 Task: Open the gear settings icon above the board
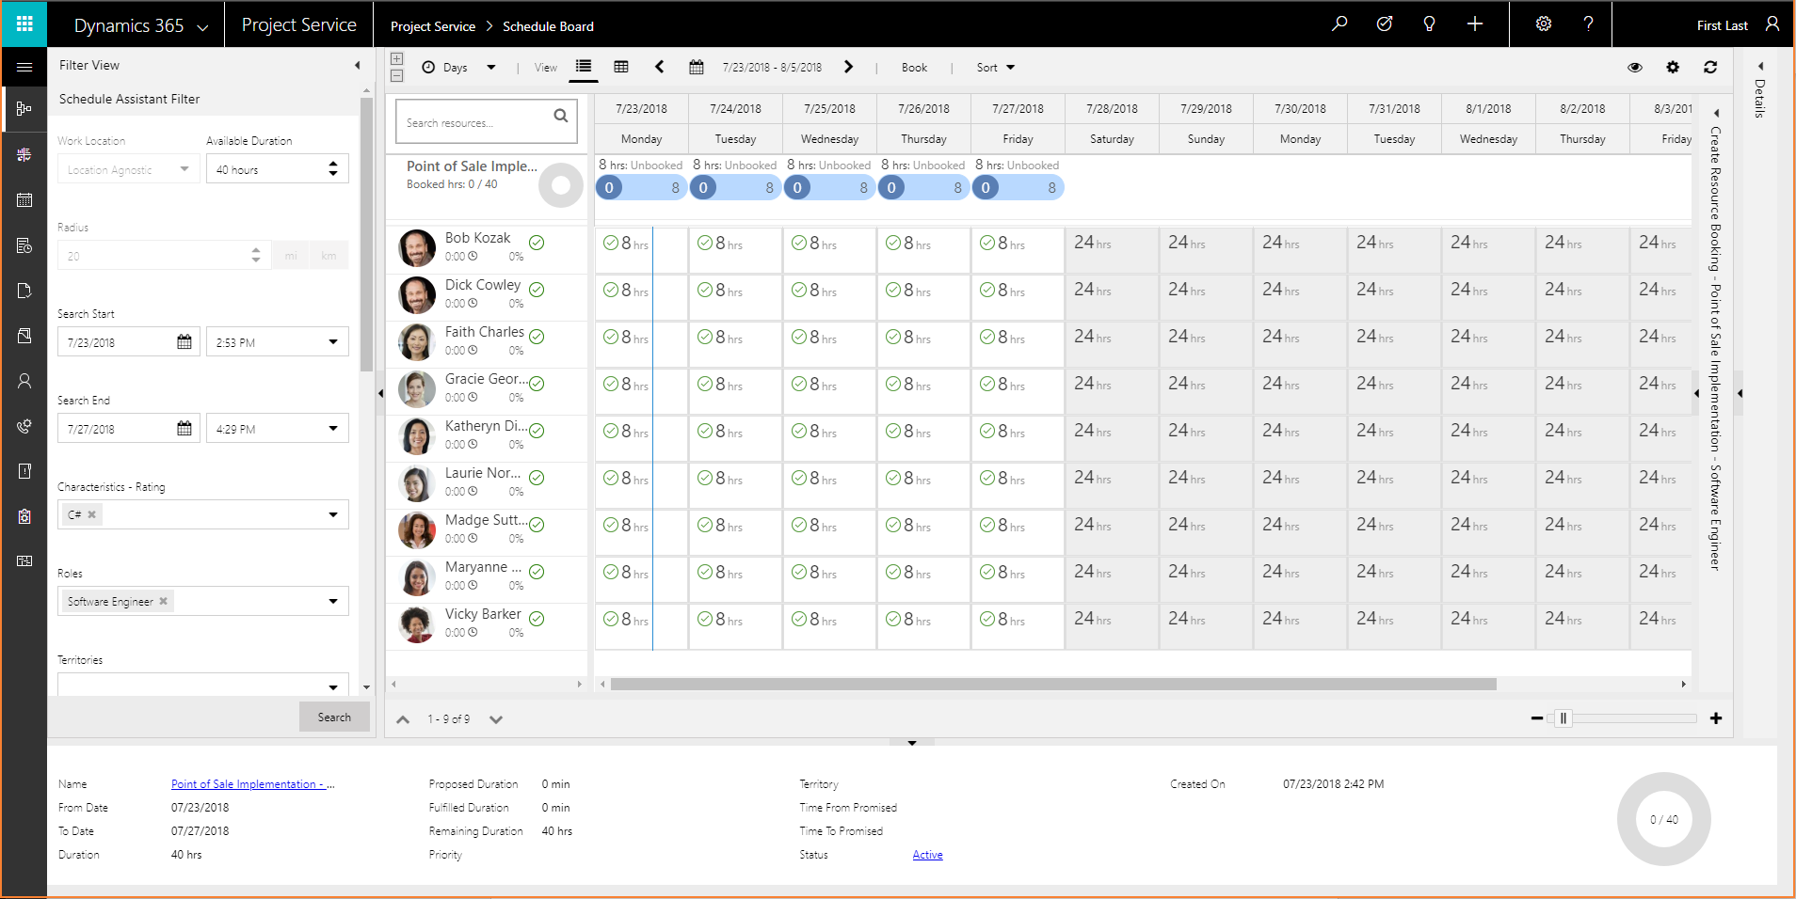(x=1674, y=67)
